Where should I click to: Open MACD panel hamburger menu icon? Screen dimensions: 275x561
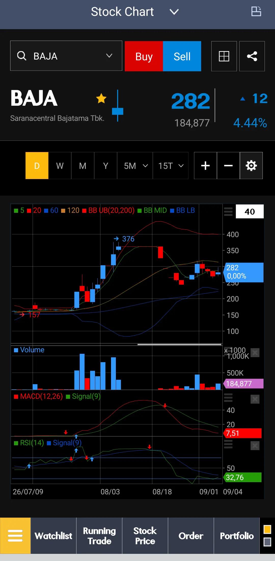[x=228, y=398]
